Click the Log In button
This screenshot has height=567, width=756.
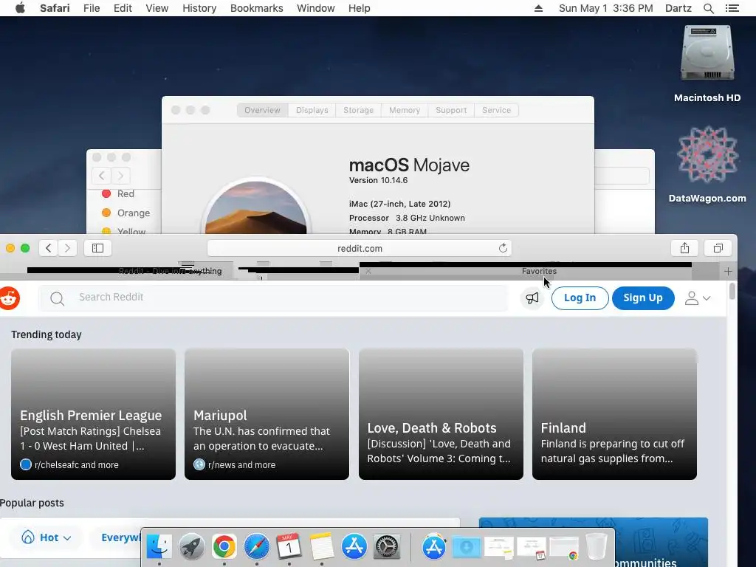580,298
